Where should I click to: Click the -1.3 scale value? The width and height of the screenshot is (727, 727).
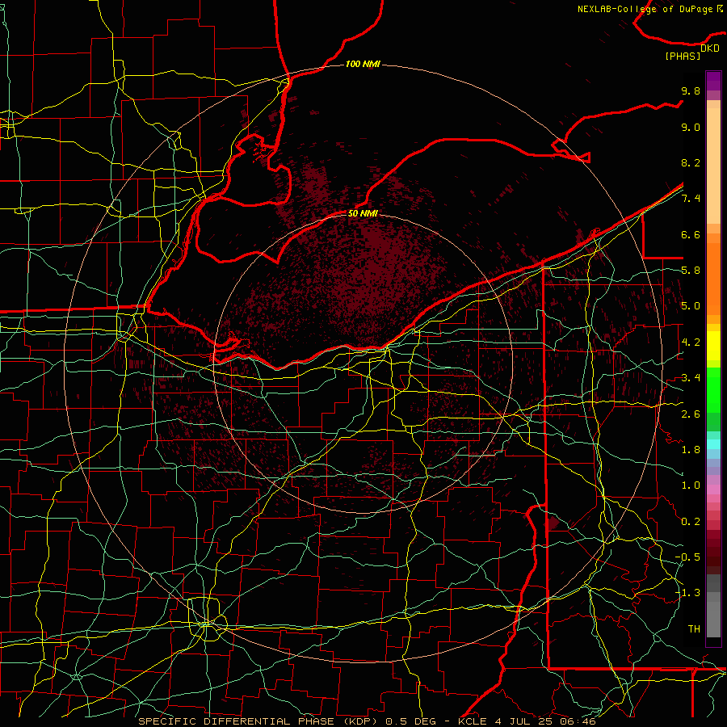(687, 593)
